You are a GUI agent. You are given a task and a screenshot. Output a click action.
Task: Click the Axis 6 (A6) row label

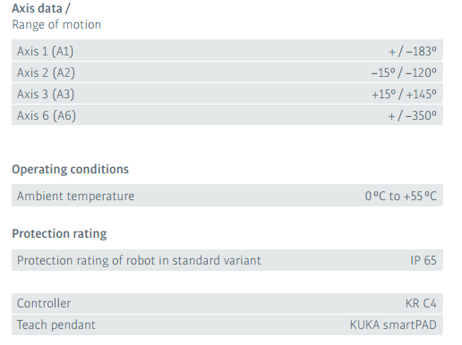pyautogui.click(x=47, y=115)
